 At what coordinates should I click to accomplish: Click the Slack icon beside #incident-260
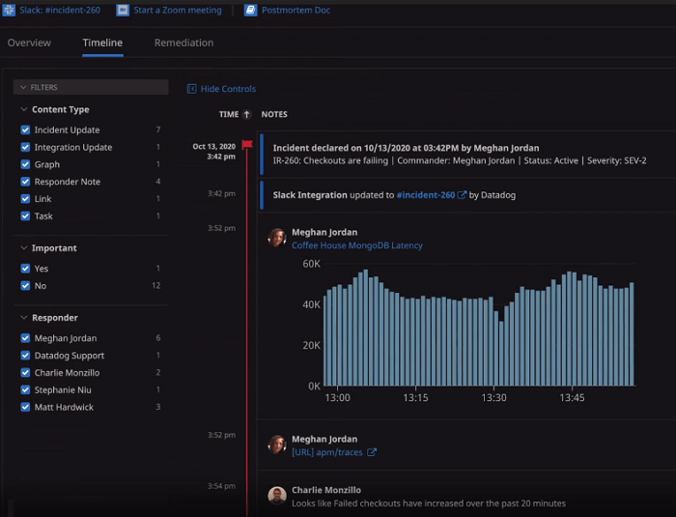tap(8, 10)
